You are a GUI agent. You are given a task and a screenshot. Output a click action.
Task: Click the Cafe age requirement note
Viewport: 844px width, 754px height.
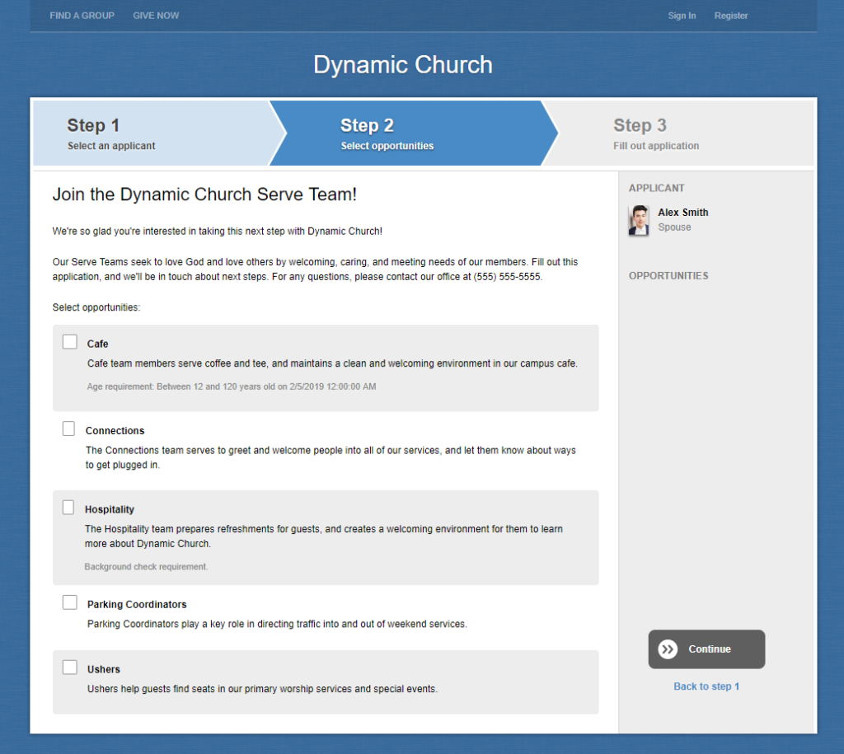point(232,386)
